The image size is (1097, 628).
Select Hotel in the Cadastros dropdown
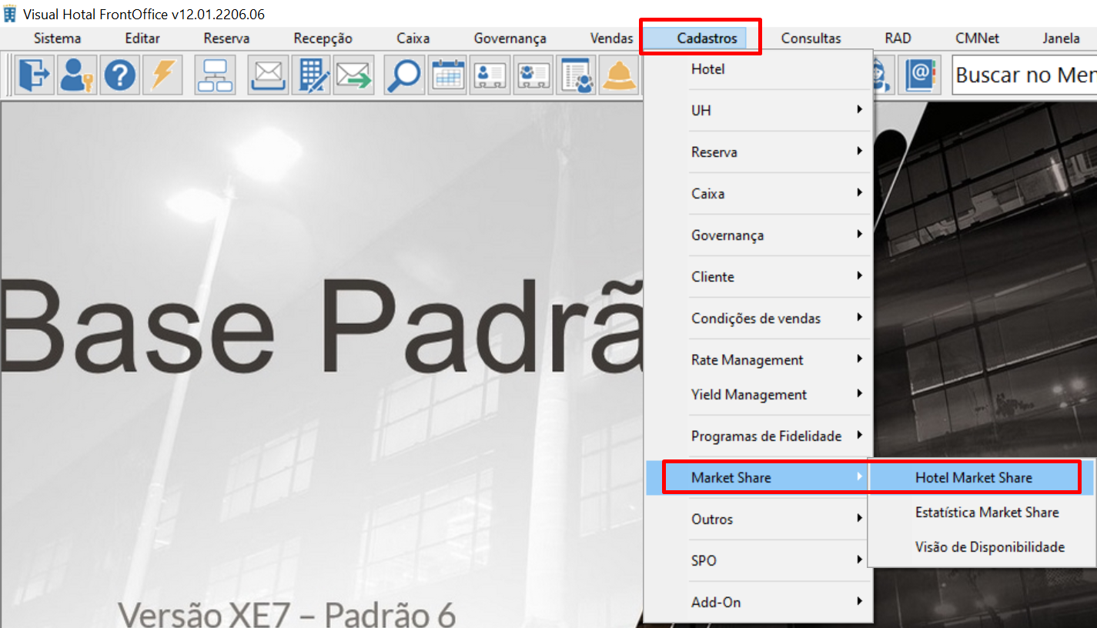pos(758,69)
